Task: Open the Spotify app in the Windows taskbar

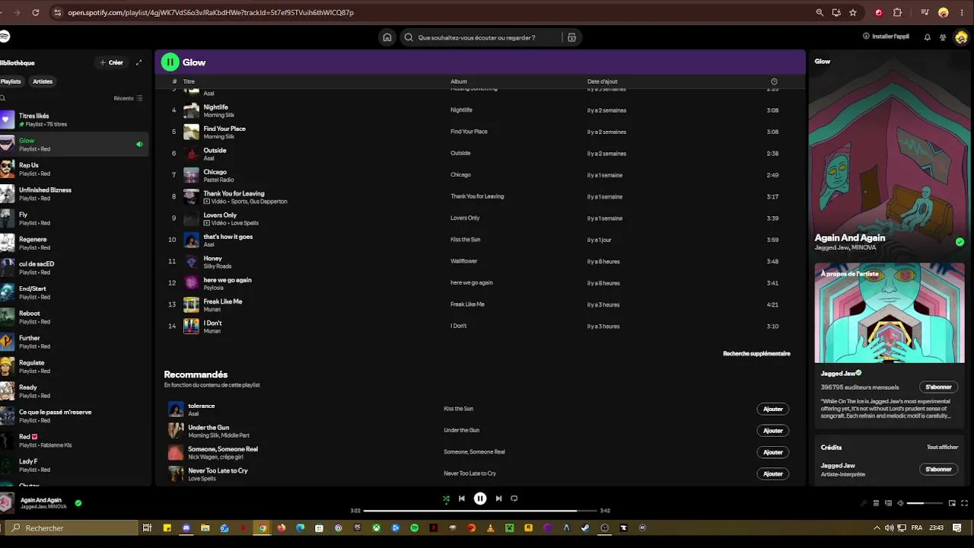Action: (x=414, y=527)
